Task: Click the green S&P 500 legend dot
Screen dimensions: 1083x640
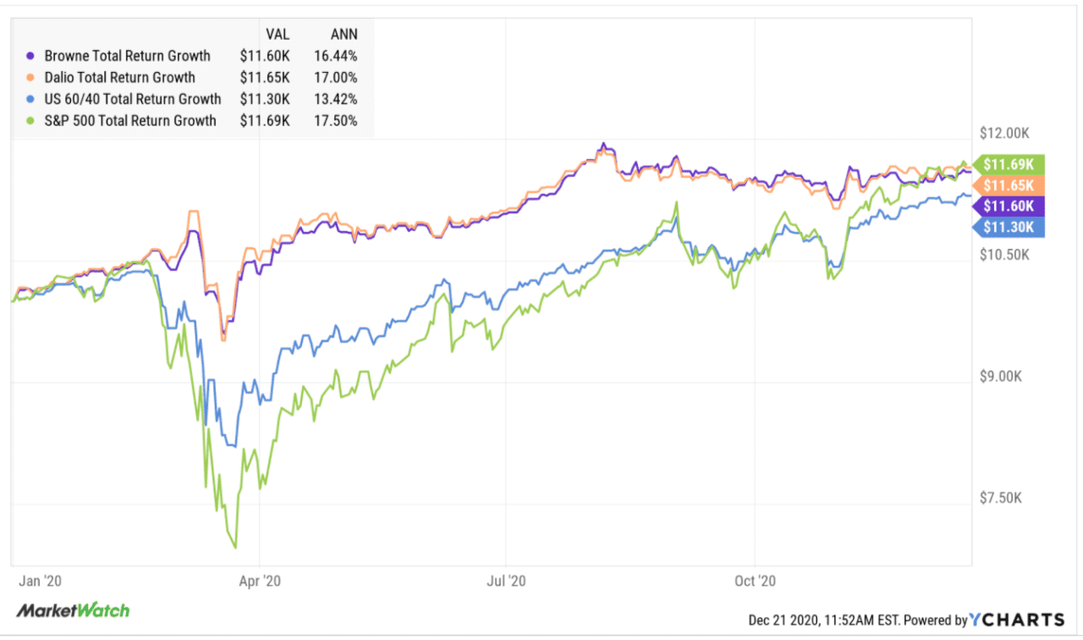Action: [x=30, y=121]
